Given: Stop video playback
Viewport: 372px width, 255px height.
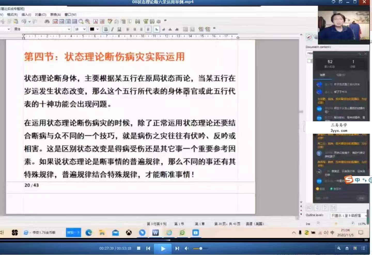Looking at the screenshot, I should (139, 248).
